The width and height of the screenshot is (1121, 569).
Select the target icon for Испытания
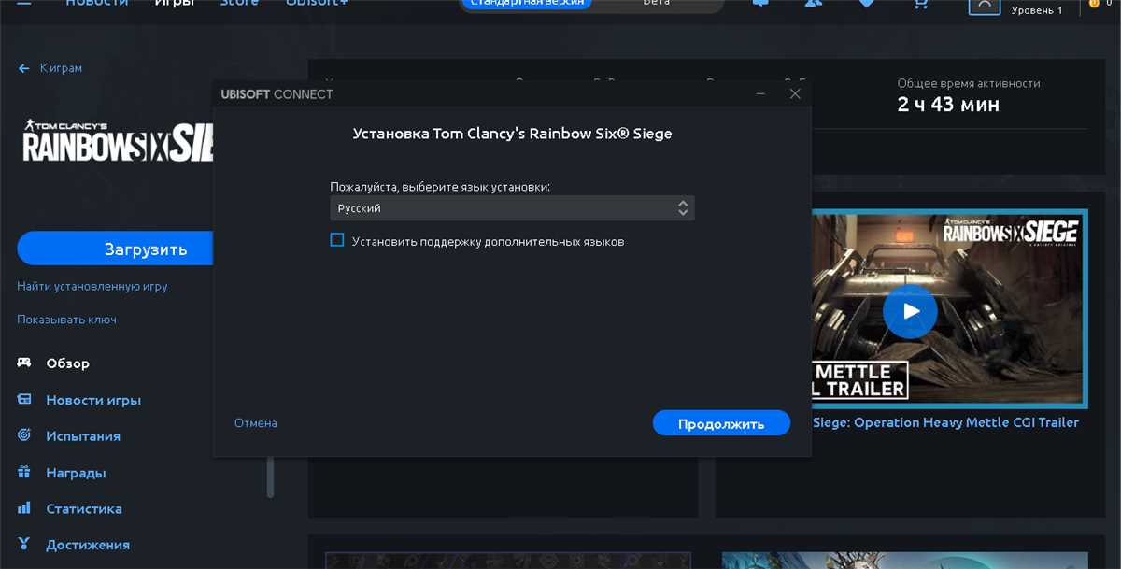23,435
